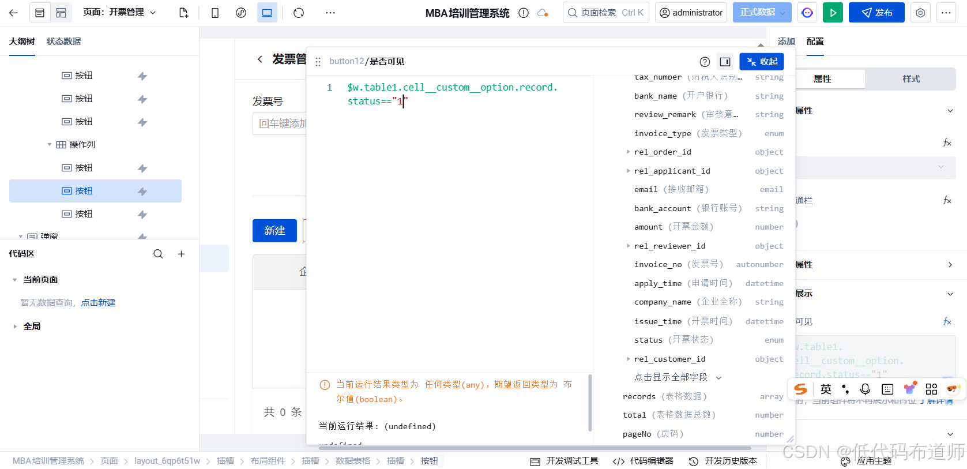Open the component layout panel icon

point(61,13)
